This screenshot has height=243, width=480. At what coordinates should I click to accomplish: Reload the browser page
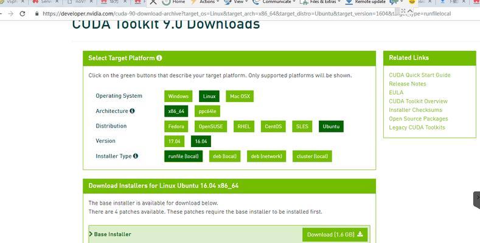(22, 14)
